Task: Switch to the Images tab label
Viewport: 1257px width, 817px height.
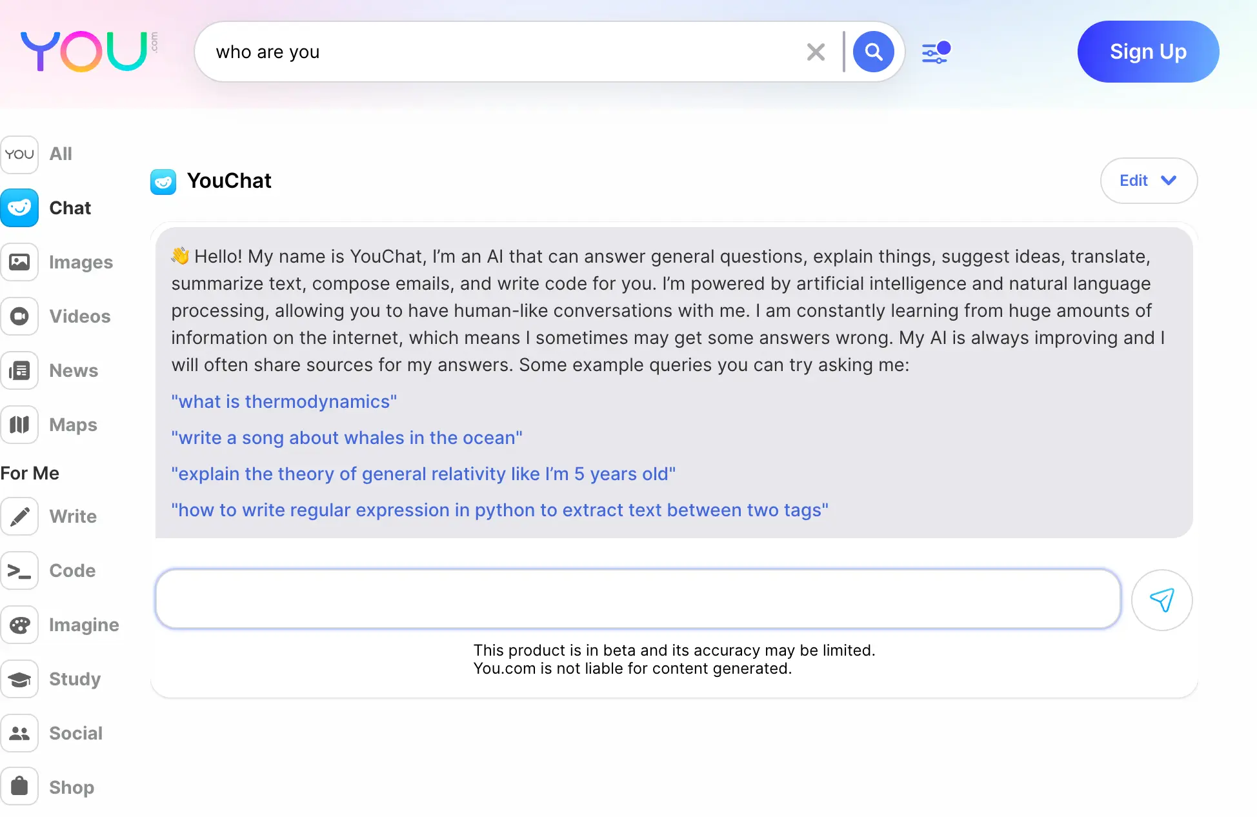Action: [x=81, y=262]
